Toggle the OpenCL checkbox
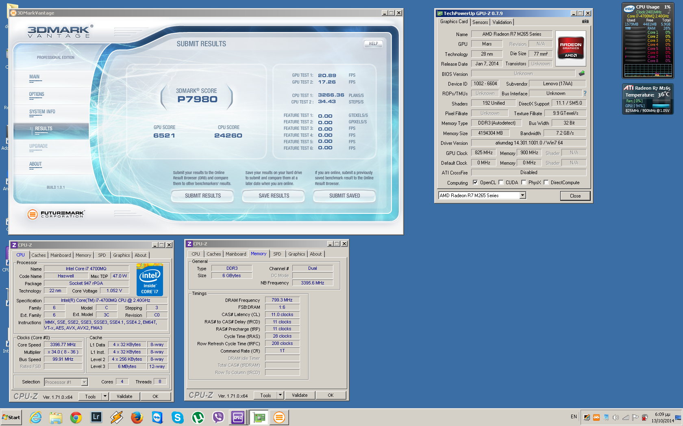The height and width of the screenshot is (426, 683). pos(475,183)
